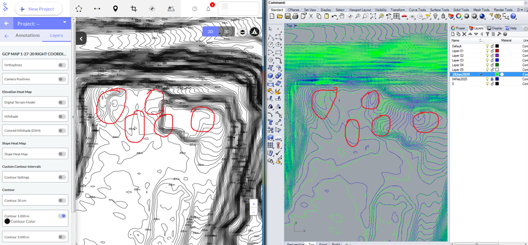The width and height of the screenshot is (528, 245).
Task: Select the Rhino Pan hand tool
Action: pos(342,16)
